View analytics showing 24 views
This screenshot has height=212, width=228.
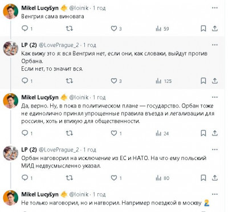162,133
